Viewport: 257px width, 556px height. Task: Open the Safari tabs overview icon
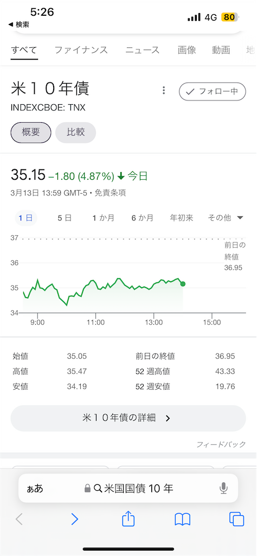coord(236,520)
